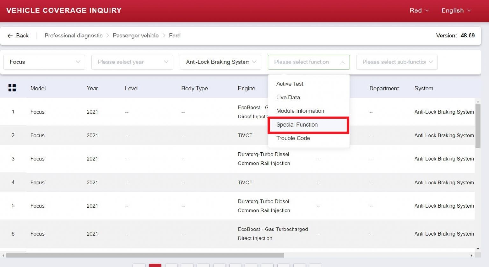The height and width of the screenshot is (267, 489).
Task: Open the 'Please select sub-function' dropdown
Action: pos(397,62)
